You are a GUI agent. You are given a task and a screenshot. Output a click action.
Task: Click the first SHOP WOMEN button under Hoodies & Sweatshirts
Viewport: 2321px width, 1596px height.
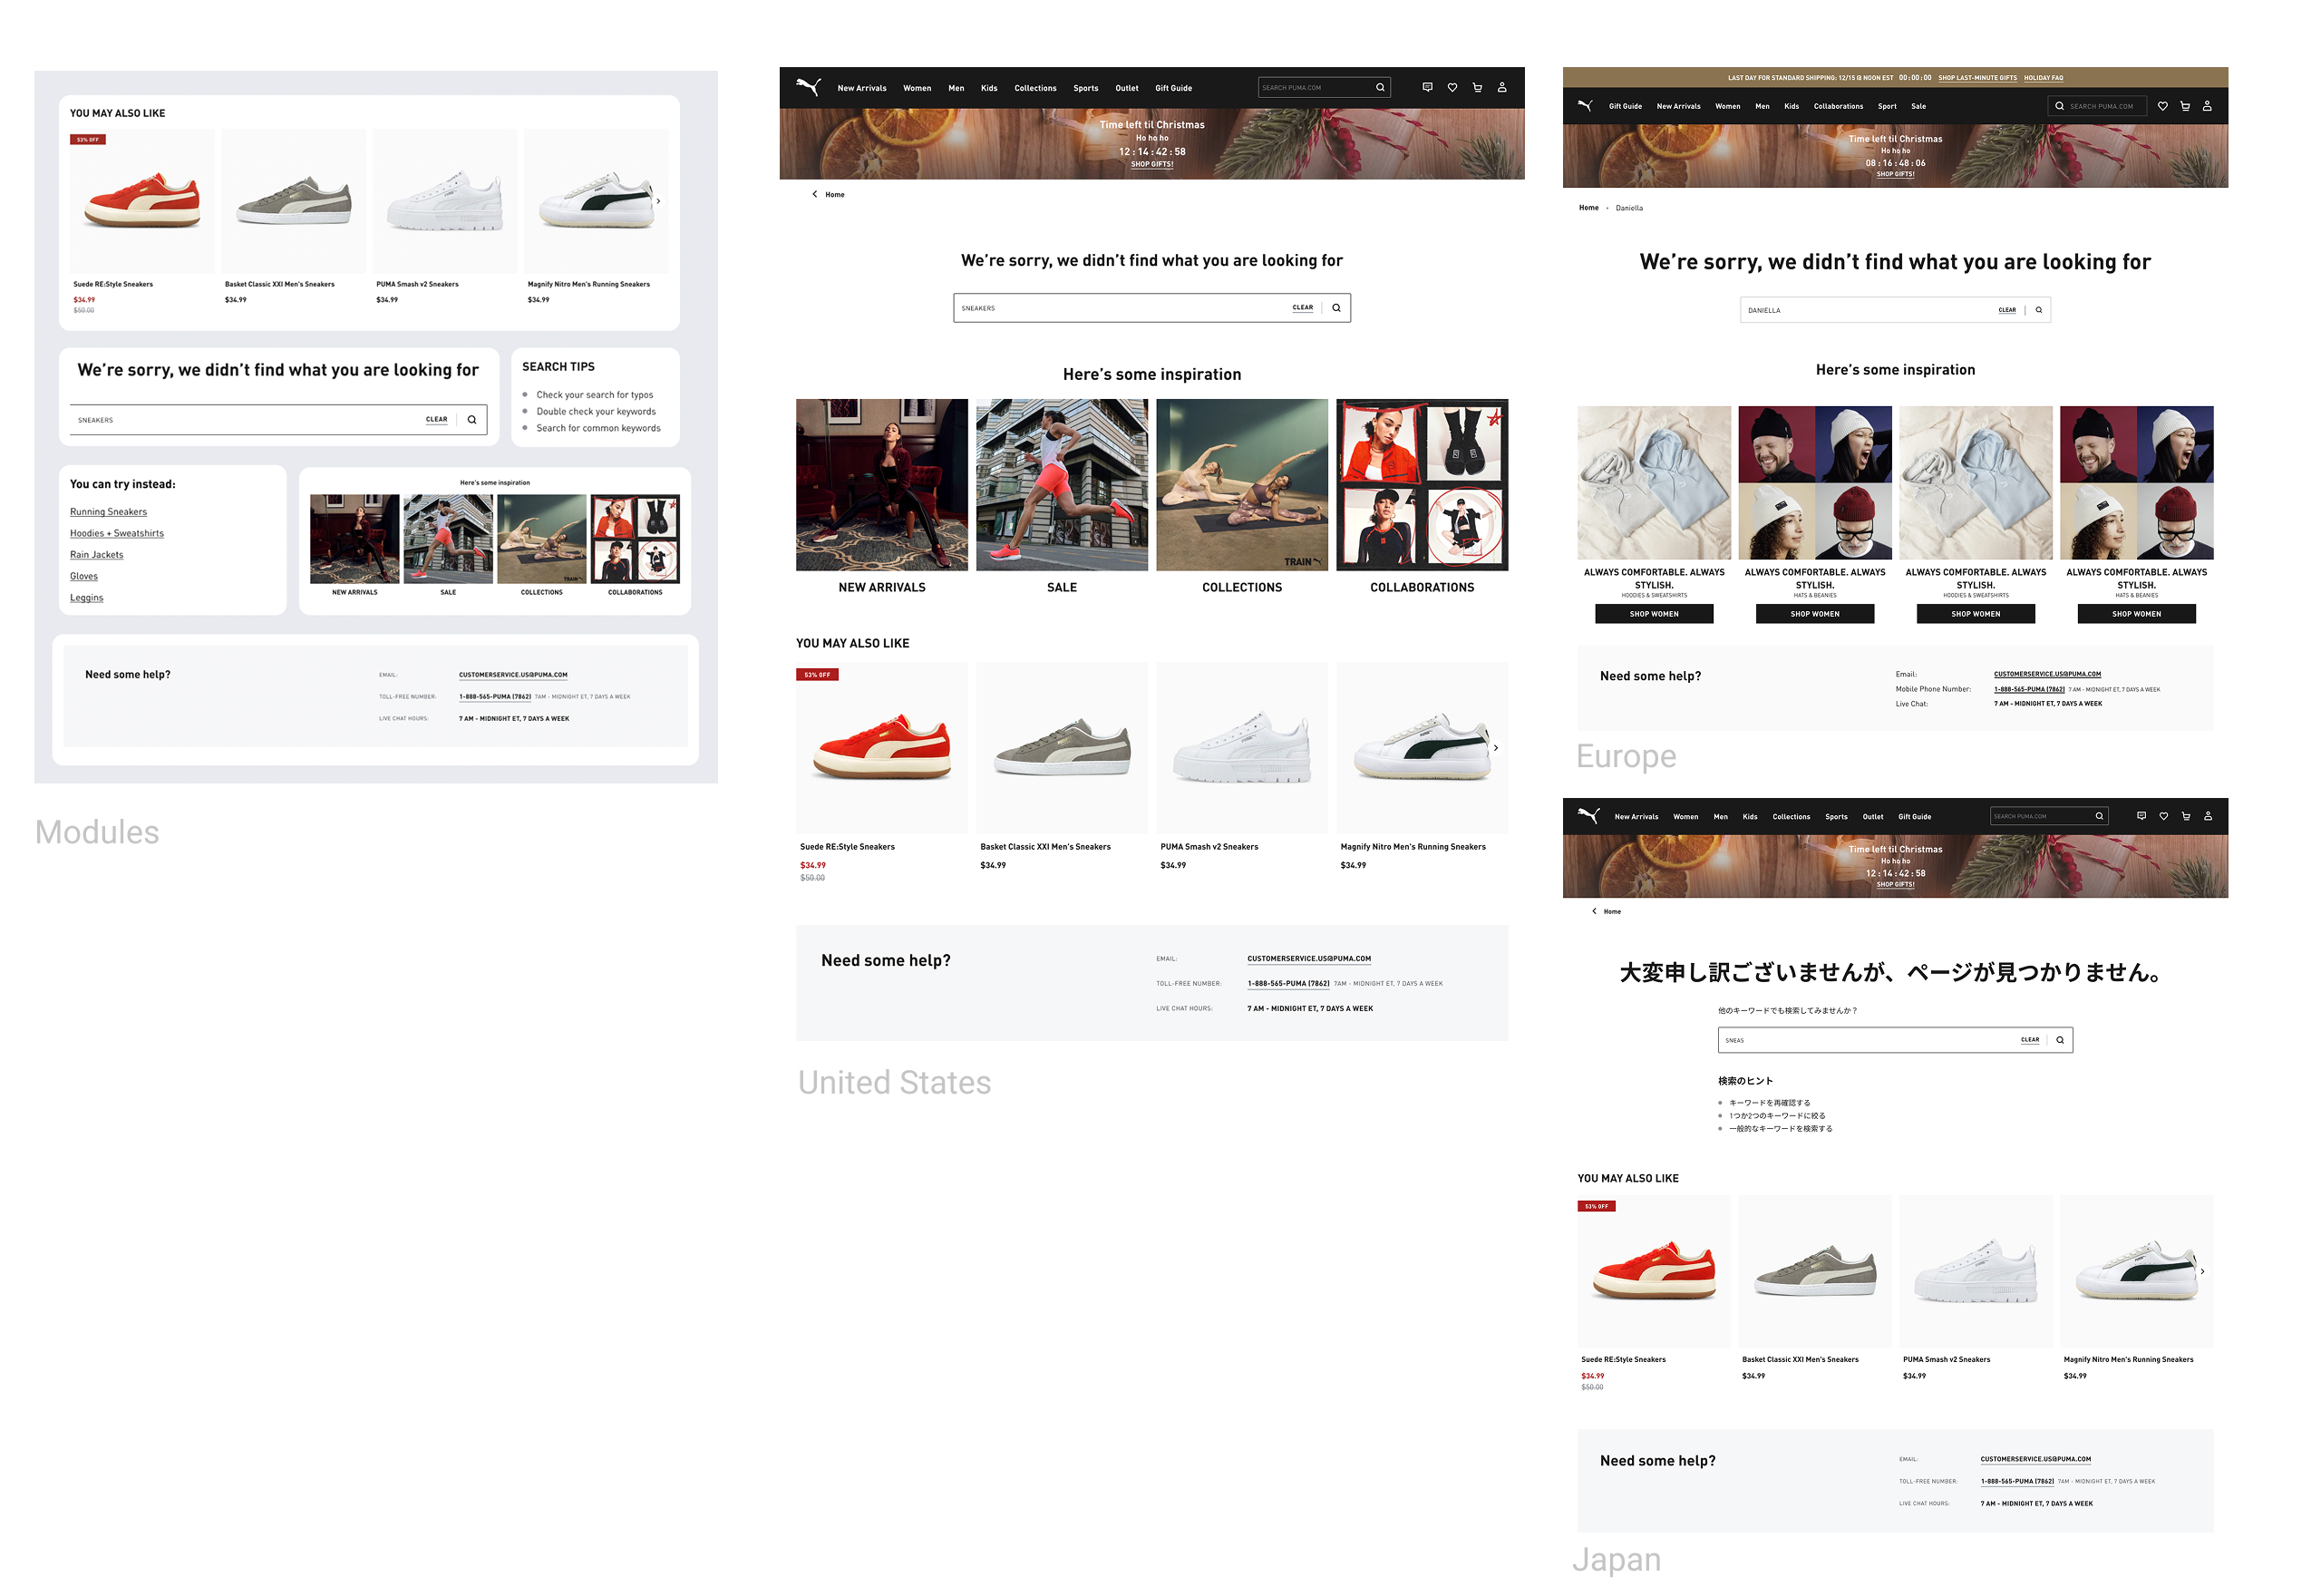(x=1654, y=614)
